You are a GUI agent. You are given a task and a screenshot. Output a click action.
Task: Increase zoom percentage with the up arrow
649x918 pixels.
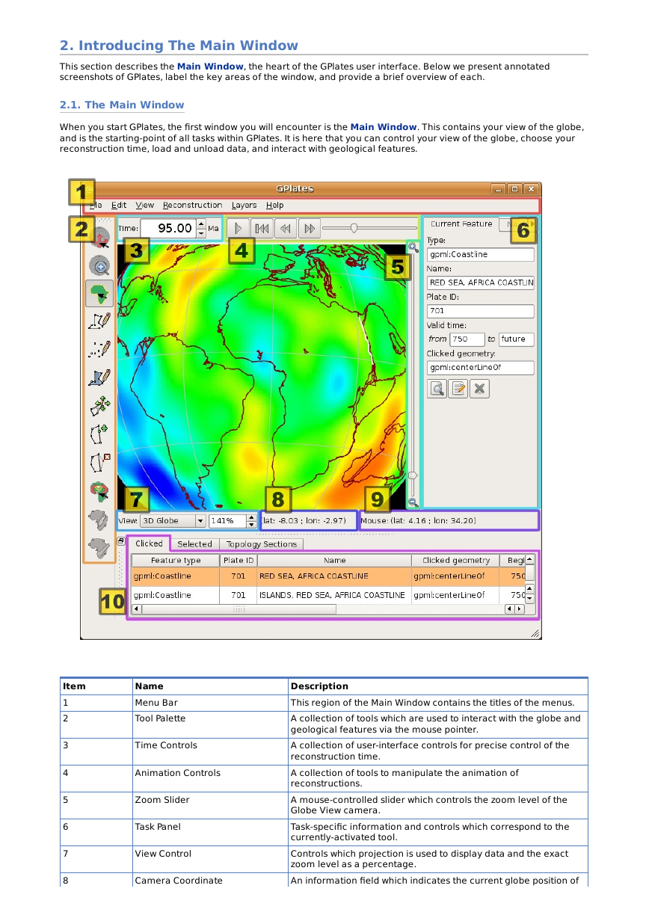pyautogui.click(x=252, y=517)
